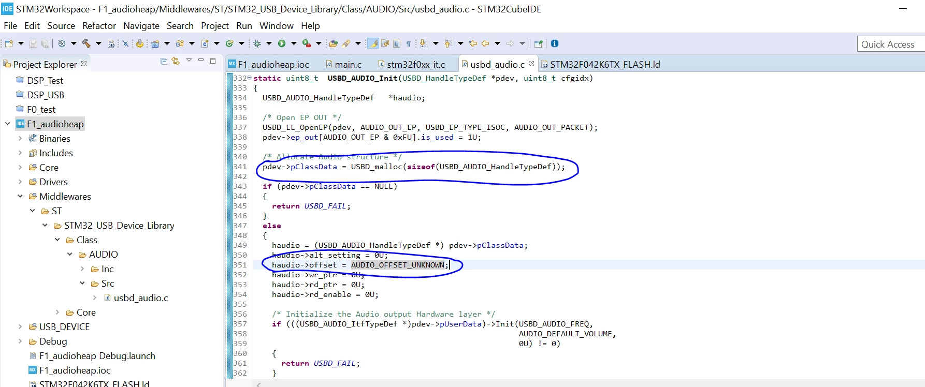
Task: Toggle Word Wrap in editor
Action: pos(385,44)
